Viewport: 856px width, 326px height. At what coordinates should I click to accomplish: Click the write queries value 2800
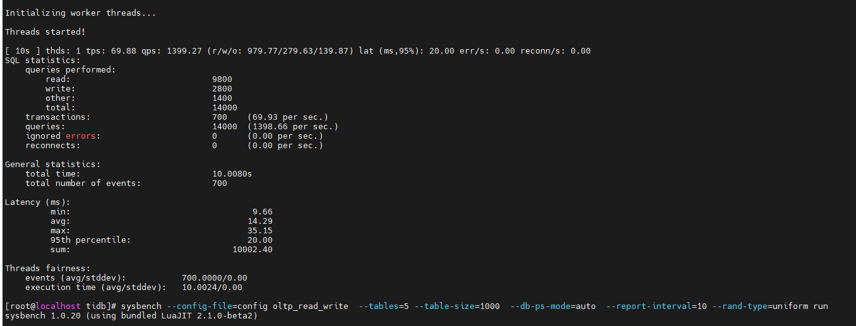222,88
